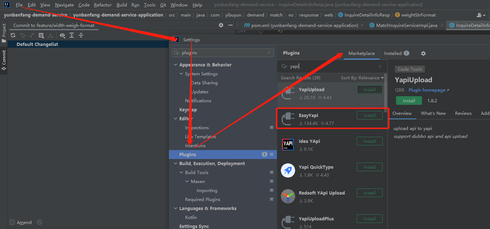Screen dimensions: 490x229
Task: Click the YapiUpload plugin icon in list
Action: coord(288,93)
